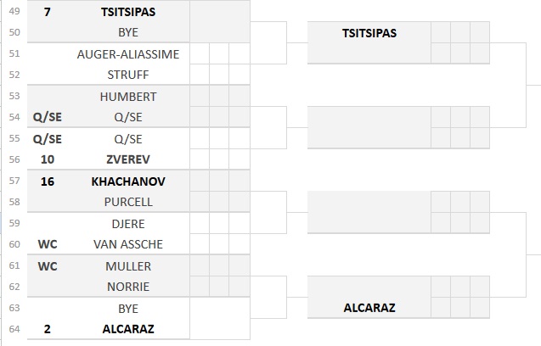Click the second-round ALCARAZ cell

pyautogui.click(x=369, y=307)
